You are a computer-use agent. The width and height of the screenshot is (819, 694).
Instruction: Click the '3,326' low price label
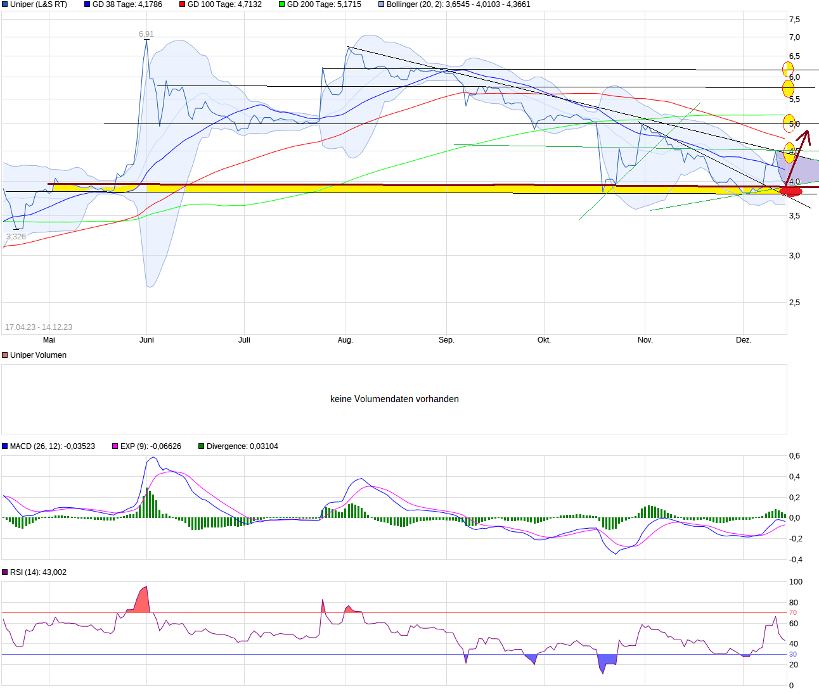click(x=16, y=237)
